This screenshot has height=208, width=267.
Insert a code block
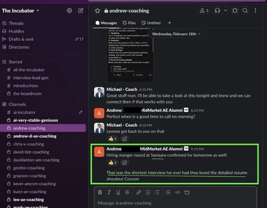187,192
